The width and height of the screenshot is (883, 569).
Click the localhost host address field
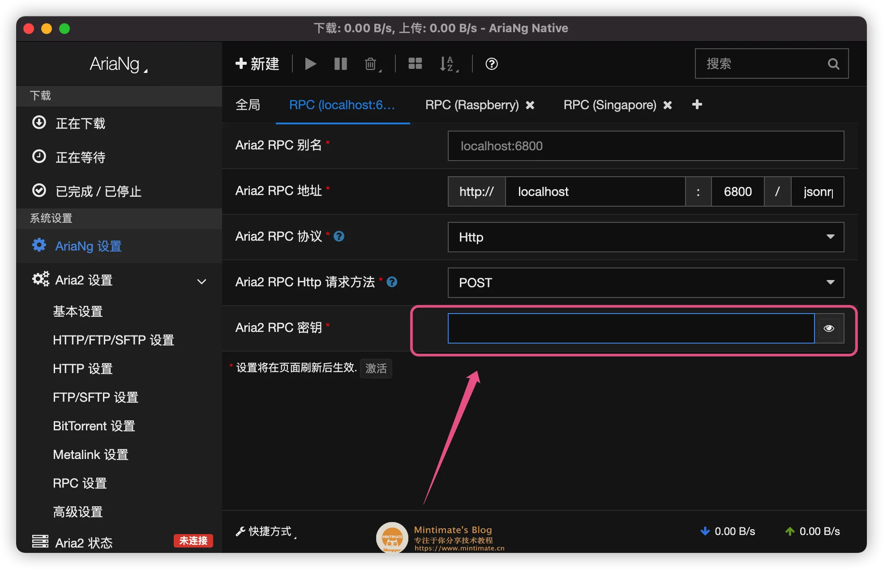596,191
